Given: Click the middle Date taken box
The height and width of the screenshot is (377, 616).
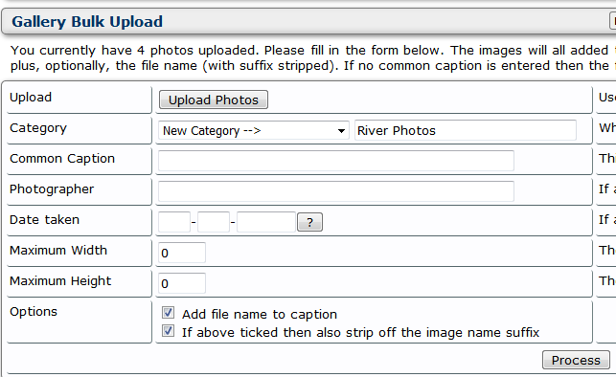Looking at the screenshot, I should [x=214, y=222].
